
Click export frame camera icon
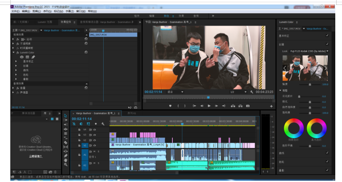pos(248,106)
